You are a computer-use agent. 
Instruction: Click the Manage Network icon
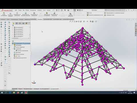pos(105,15)
